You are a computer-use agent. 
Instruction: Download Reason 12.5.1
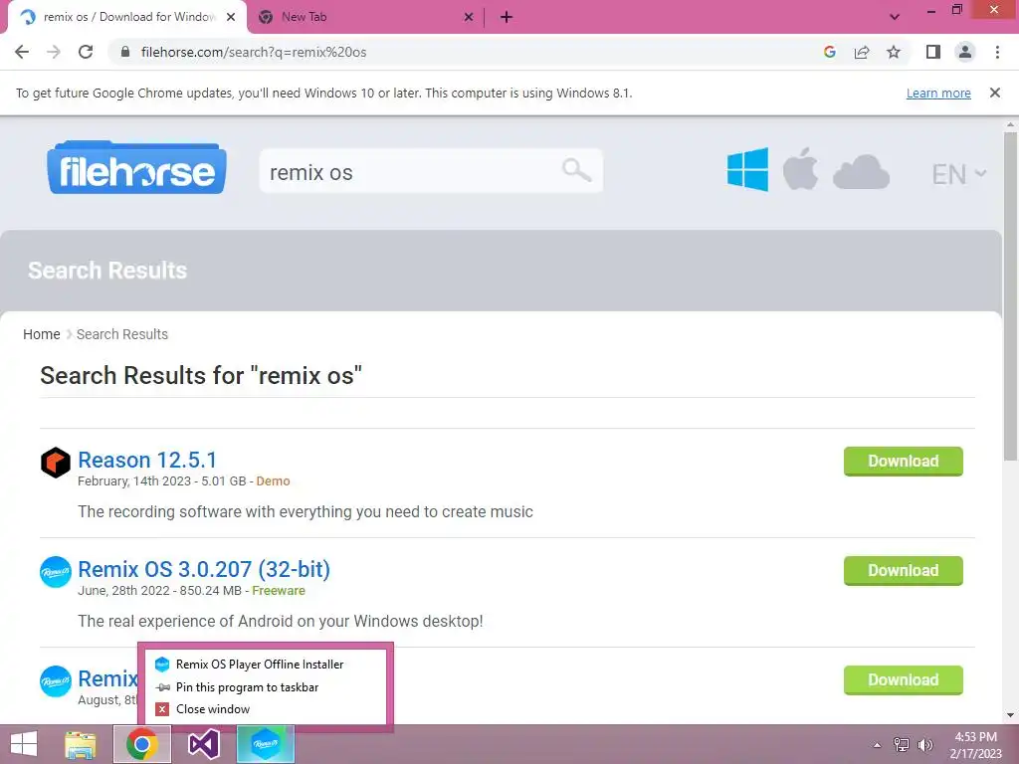[904, 462]
